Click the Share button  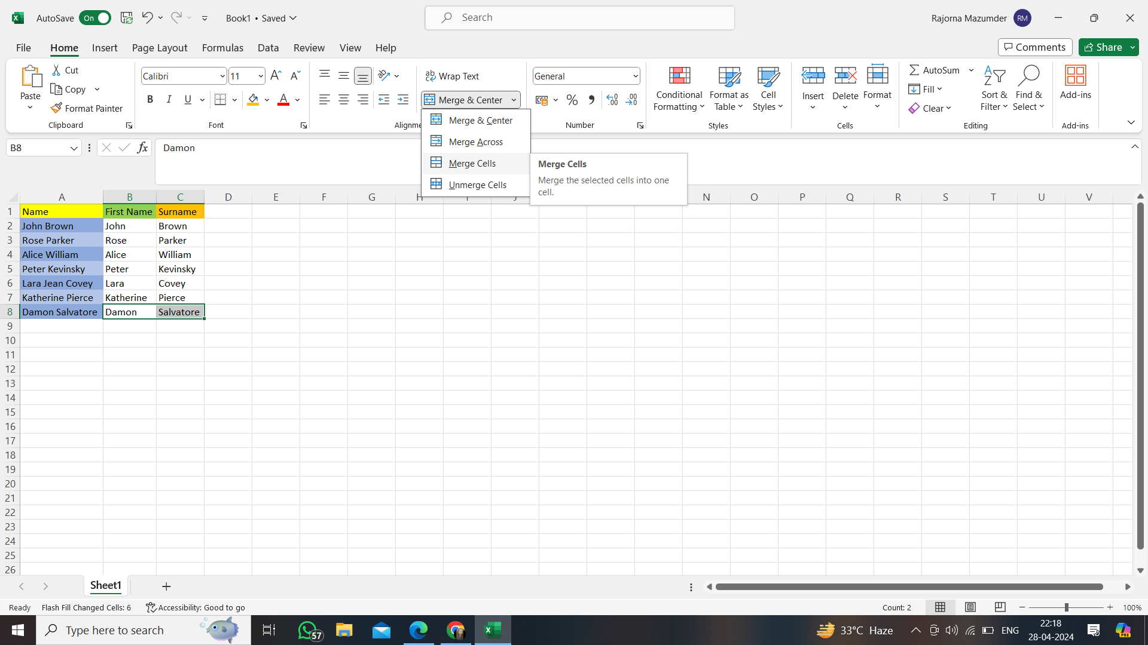(1103, 47)
